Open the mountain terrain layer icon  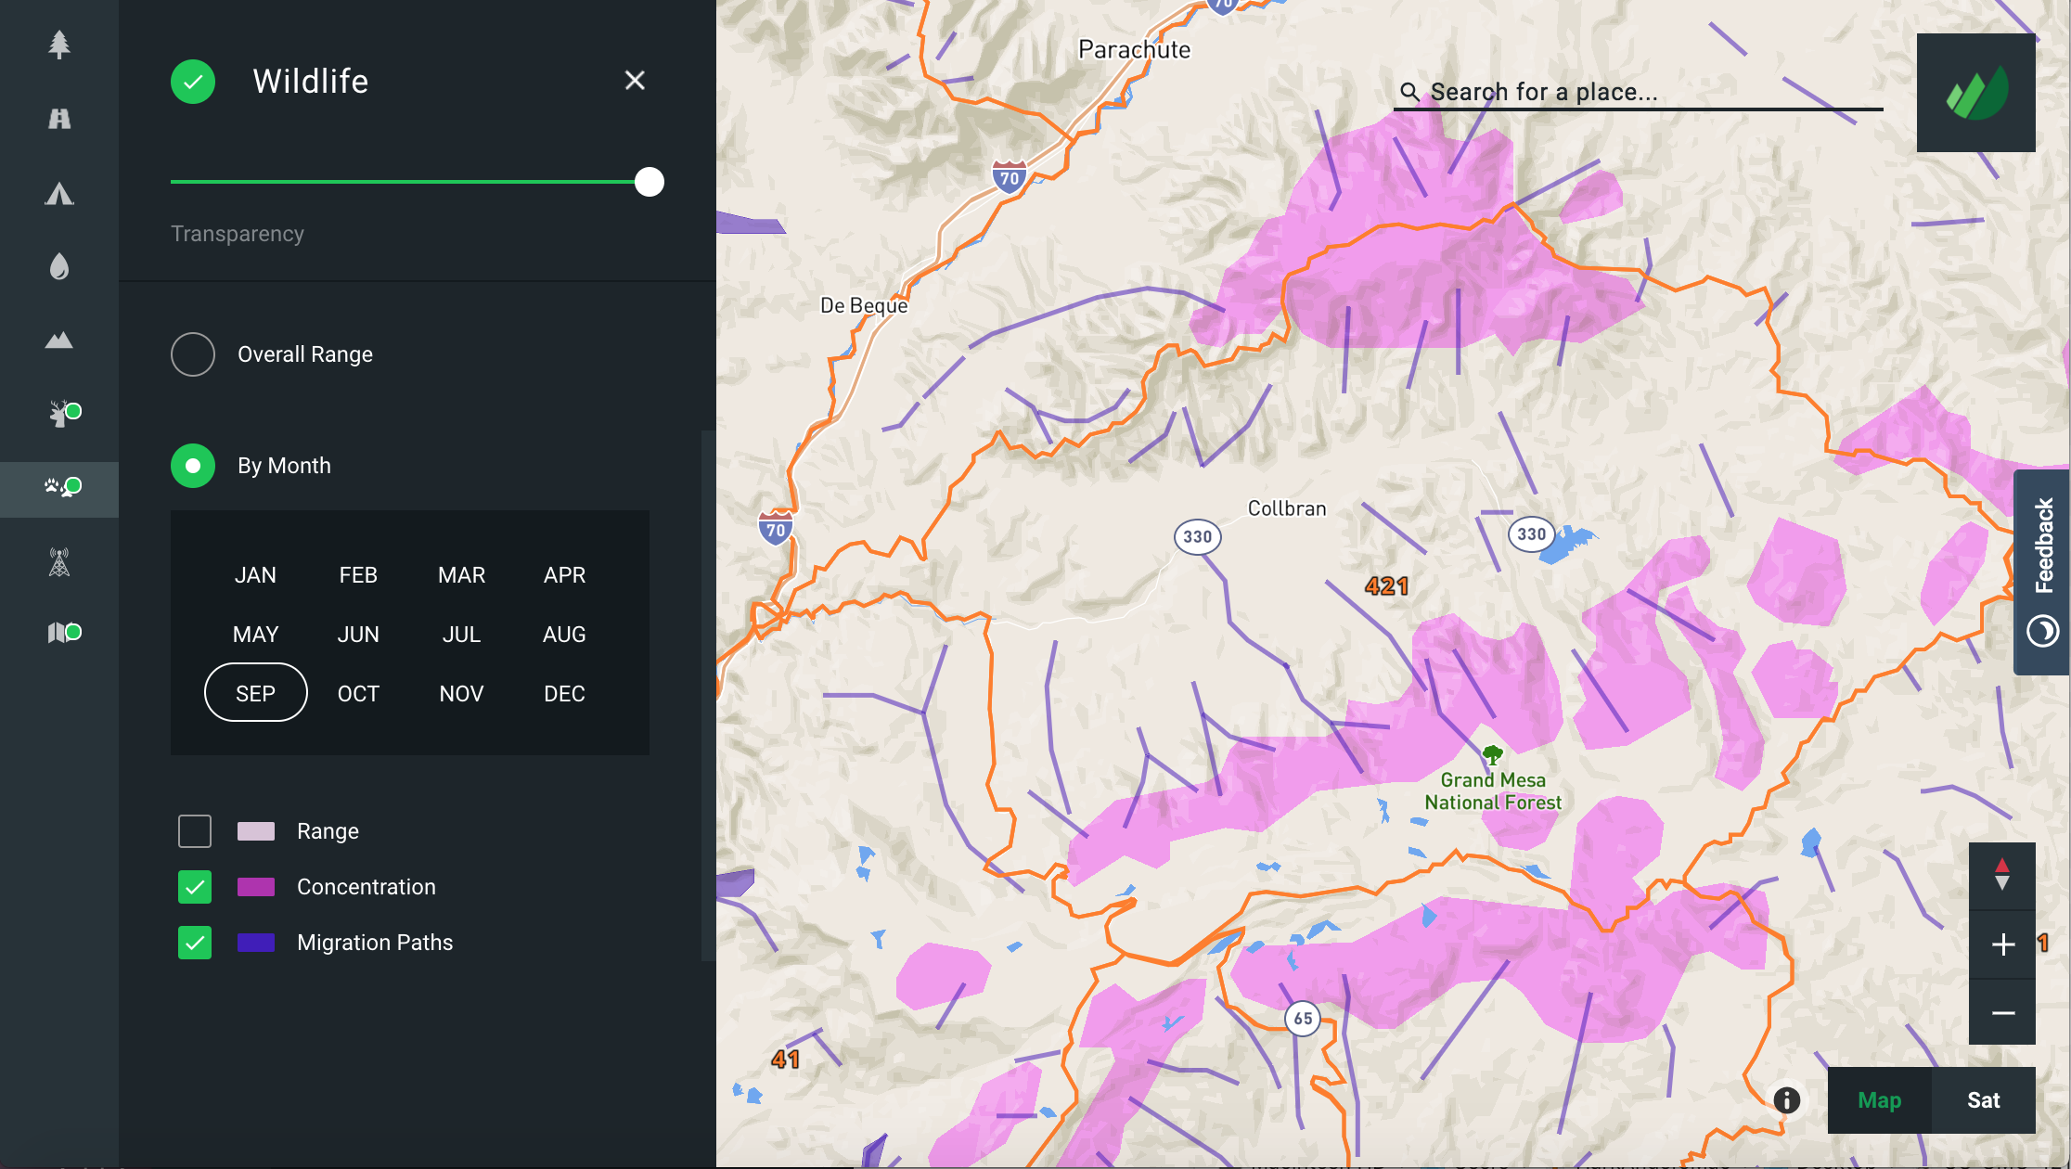(59, 340)
